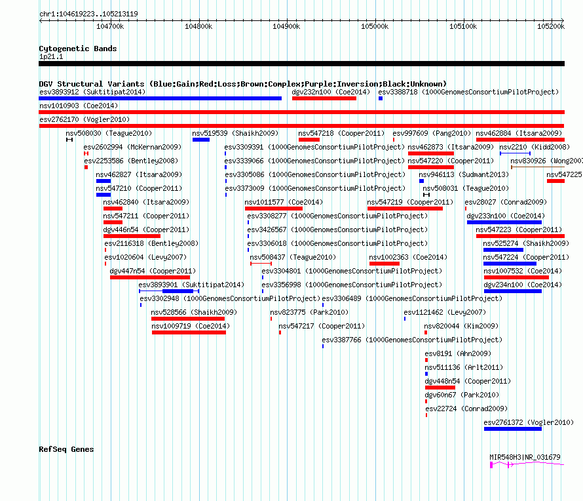This screenshot has height=501, width=583.
Task: Open dgv448n54 (Cooper2011) variant
Action: 468,381
